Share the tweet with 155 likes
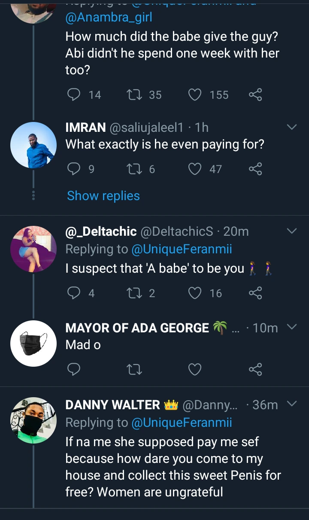 (x=255, y=94)
